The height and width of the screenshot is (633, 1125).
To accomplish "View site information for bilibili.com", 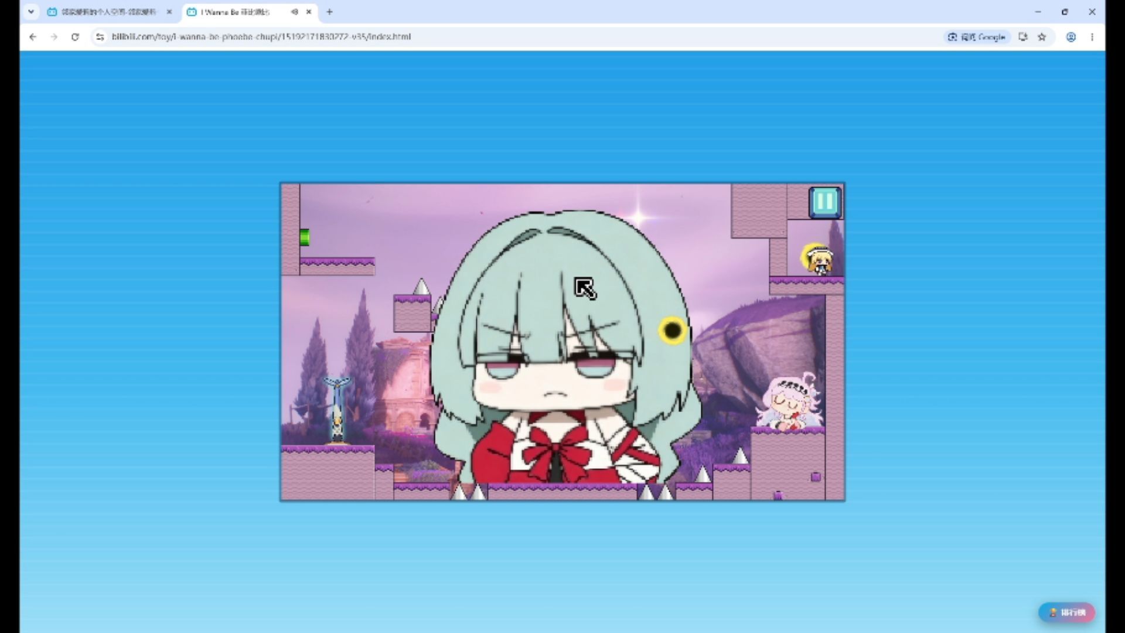I will click(x=100, y=37).
